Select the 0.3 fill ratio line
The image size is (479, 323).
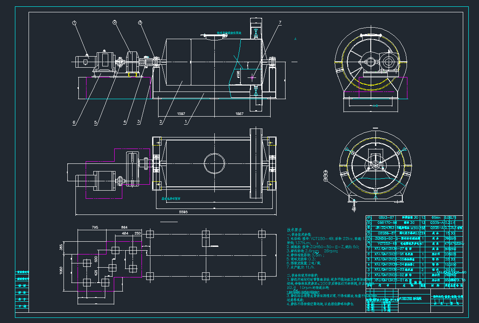(x=301, y=259)
